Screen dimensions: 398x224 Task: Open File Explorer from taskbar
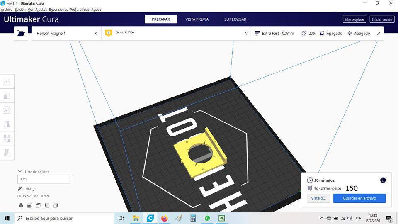(x=136, y=218)
